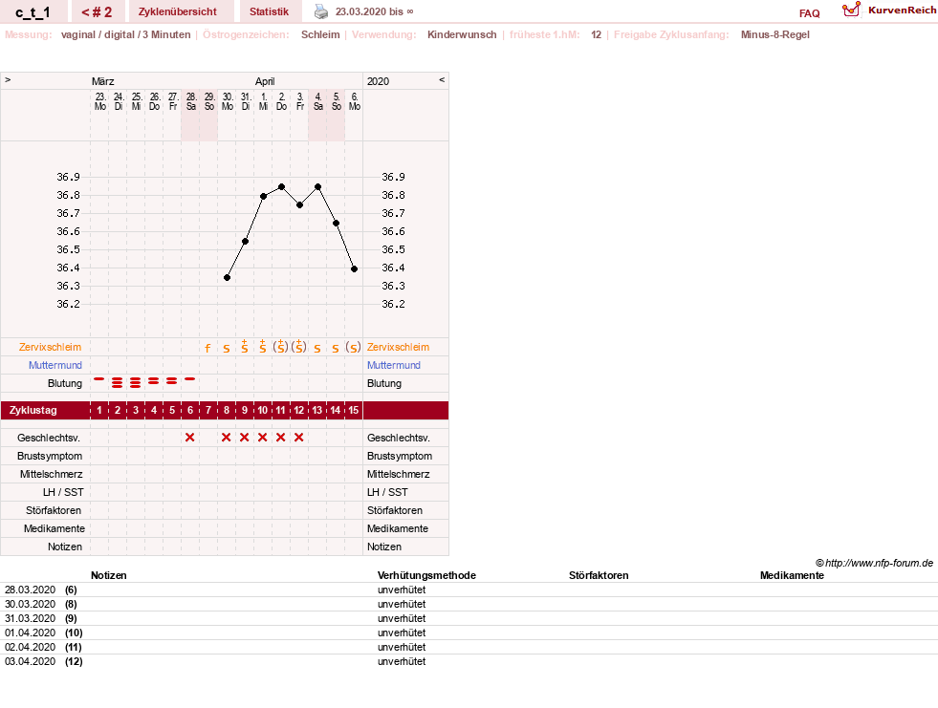Select temperature point on 31 March
The height and width of the screenshot is (708, 938).
(246, 242)
